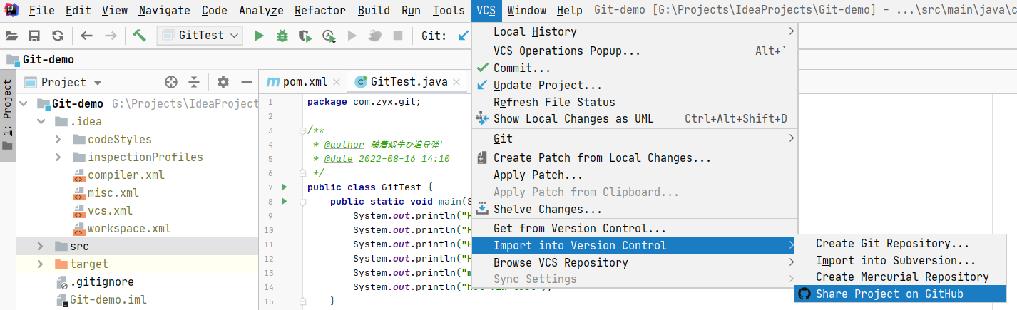Click the Open folder toolbar icon

[12, 36]
